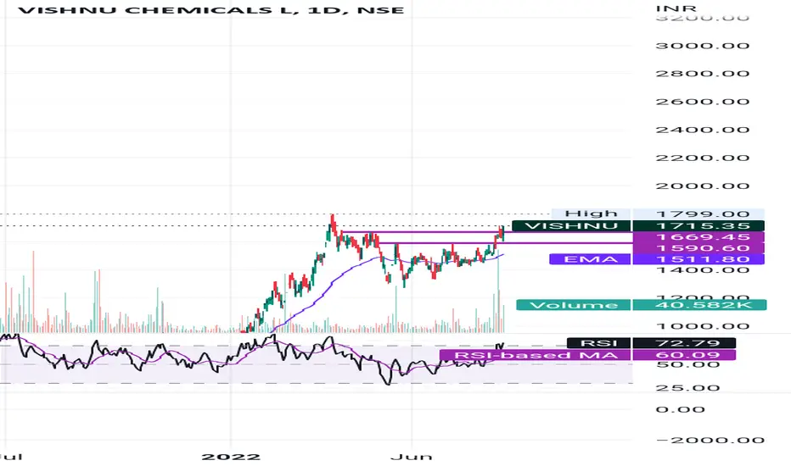
Task: Click the 2000.00 price axis label
Action: [x=702, y=186]
